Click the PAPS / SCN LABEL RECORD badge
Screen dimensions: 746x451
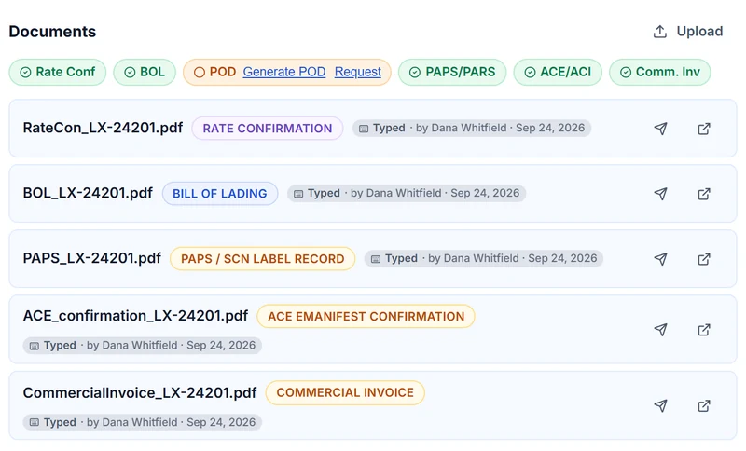(x=263, y=258)
